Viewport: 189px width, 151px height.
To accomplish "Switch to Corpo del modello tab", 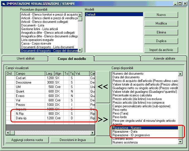I will click(72, 59).
